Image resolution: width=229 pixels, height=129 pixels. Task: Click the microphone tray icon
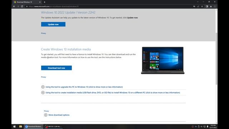[x=208, y=126]
